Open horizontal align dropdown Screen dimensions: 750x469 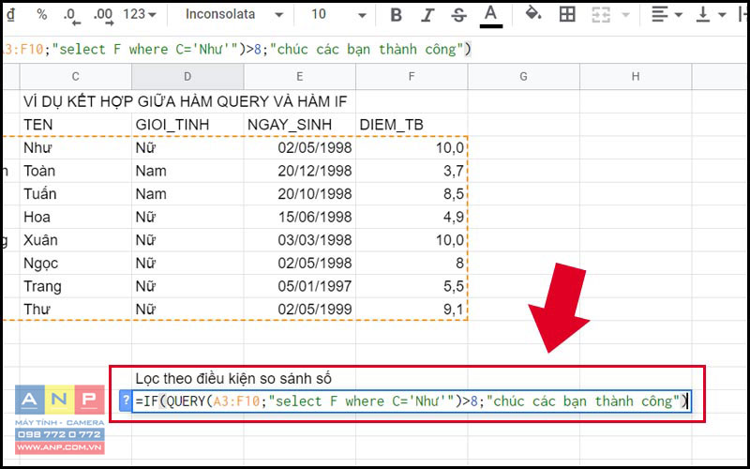[x=667, y=15]
